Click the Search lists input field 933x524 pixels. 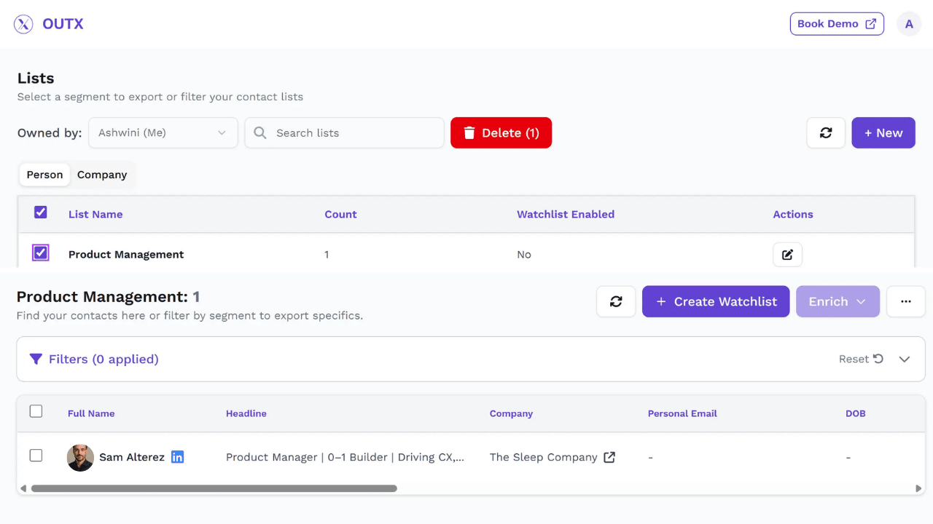coord(344,133)
